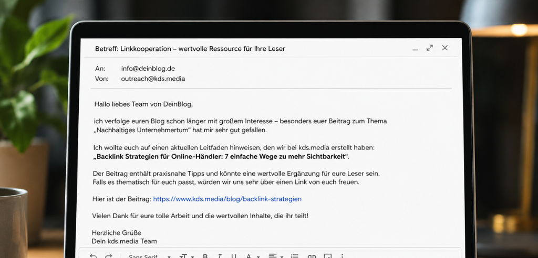Image resolution: width=538 pixels, height=258 pixels.
Task: Expand the compose window to full screen
Action: click(x=430, y=48)
